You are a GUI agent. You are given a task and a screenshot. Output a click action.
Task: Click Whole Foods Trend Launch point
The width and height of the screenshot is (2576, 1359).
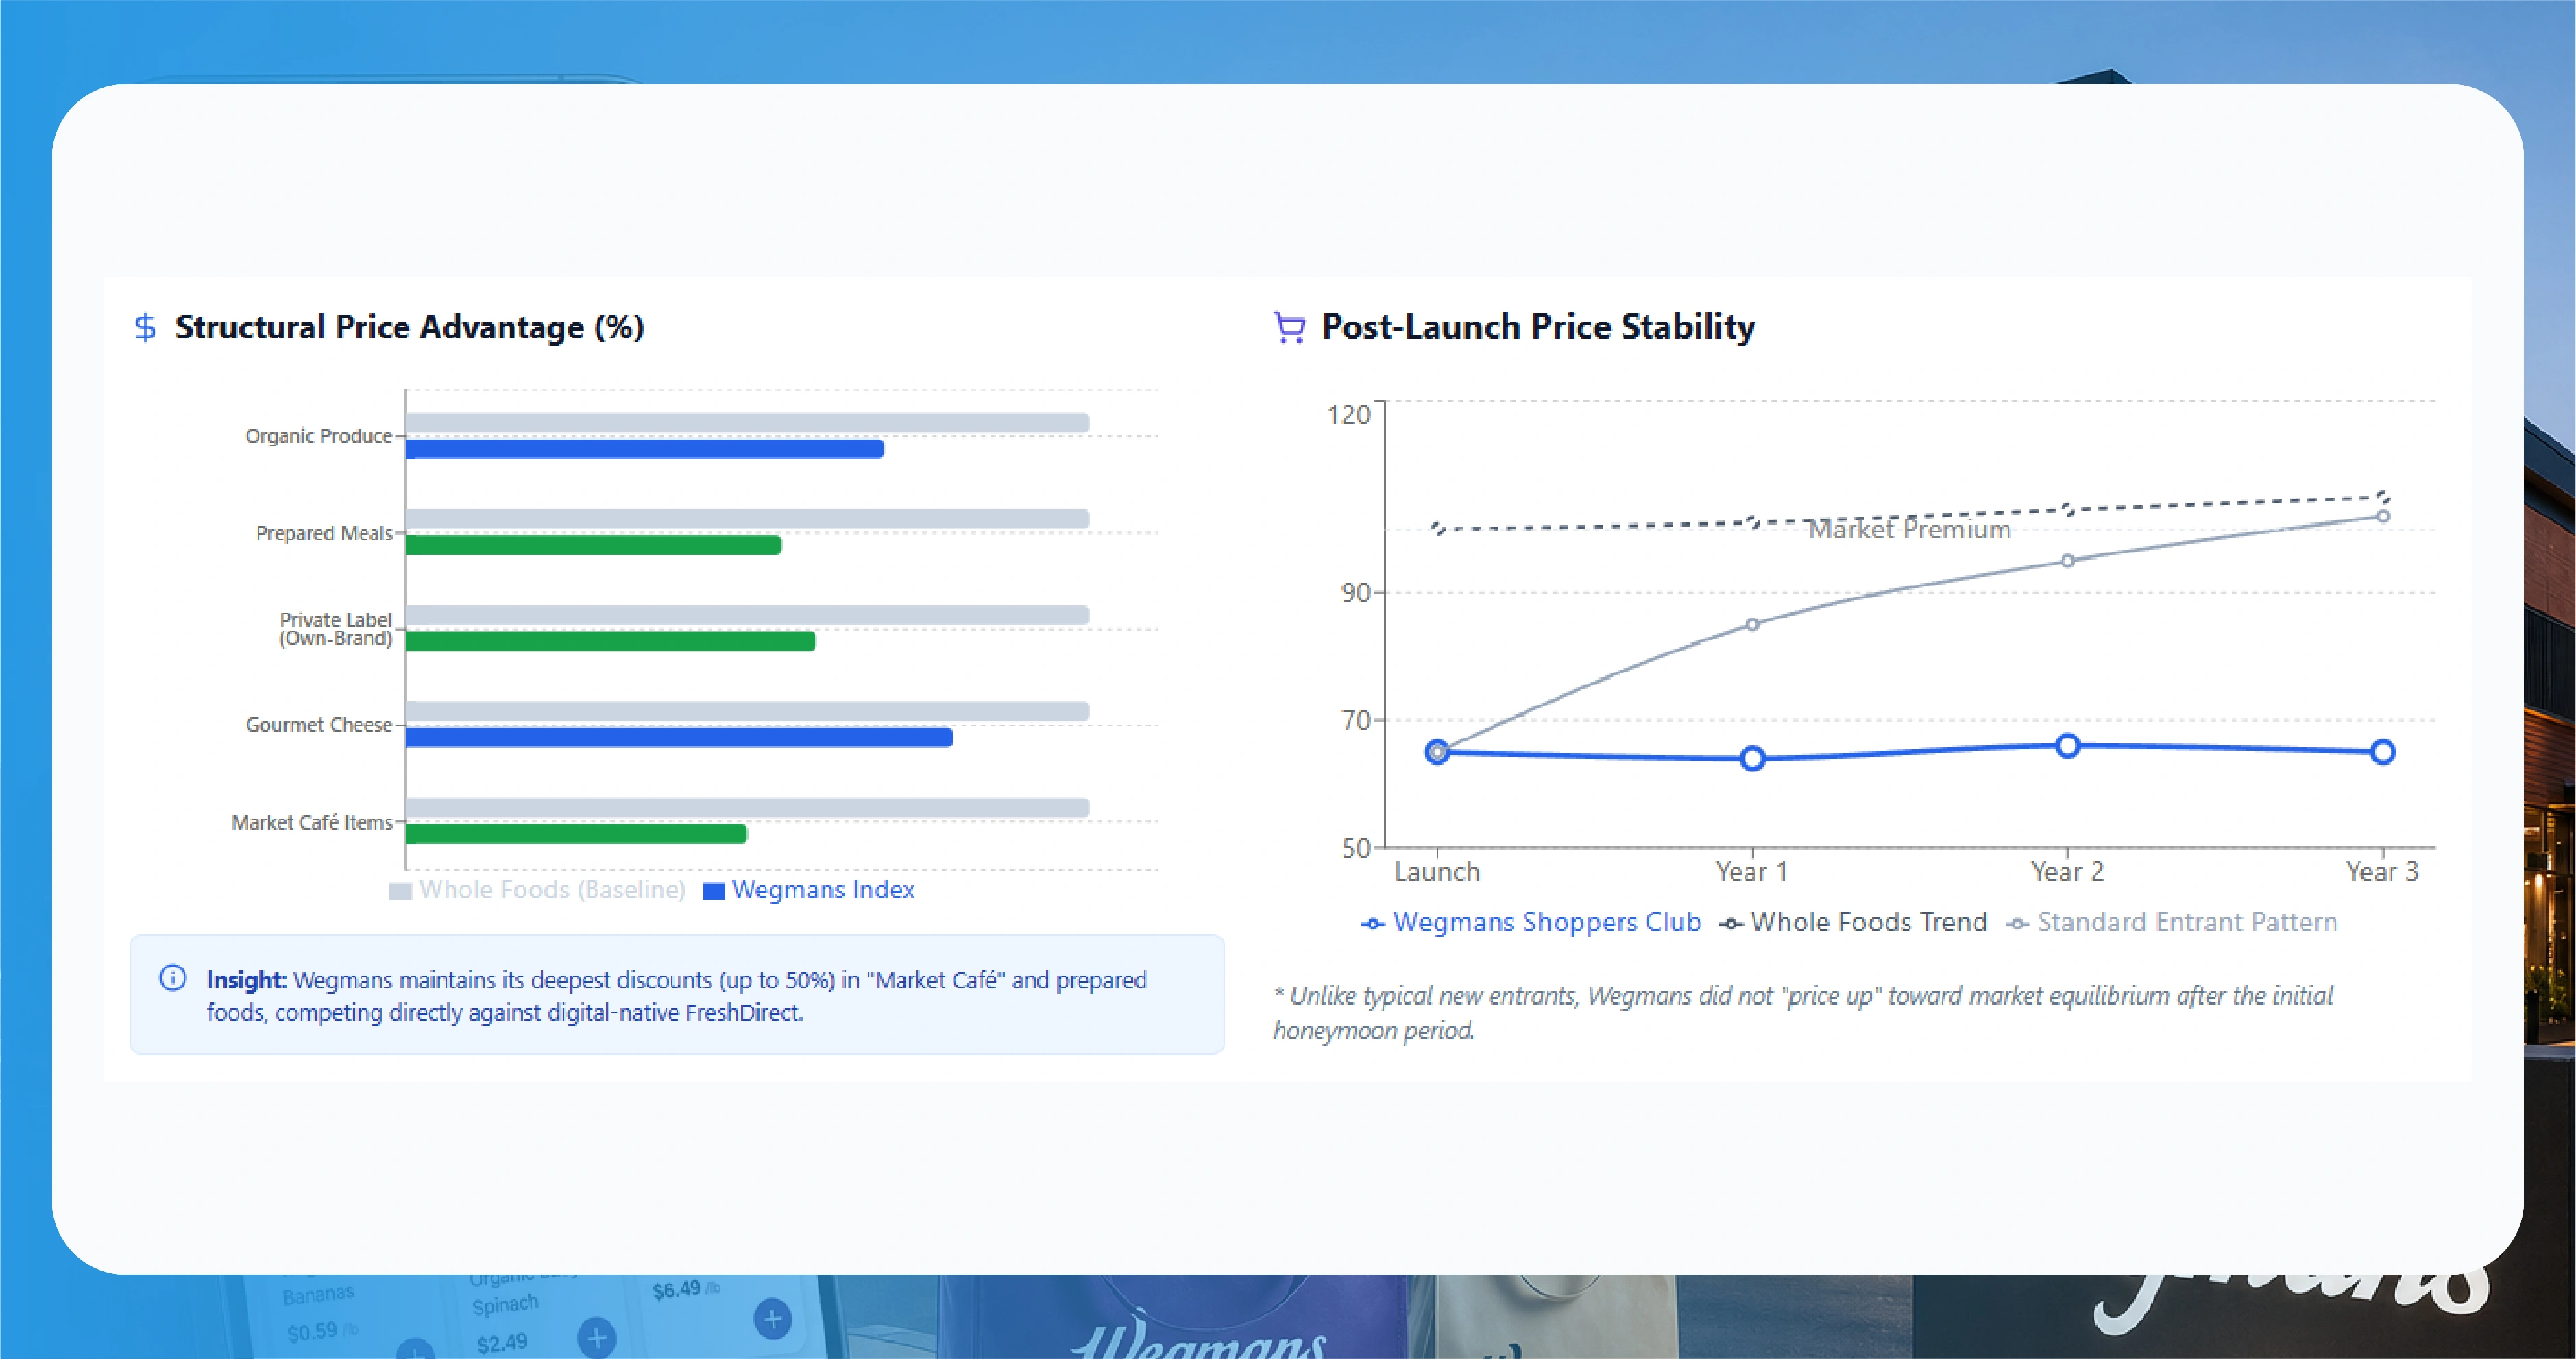(x=1437, y=528)
